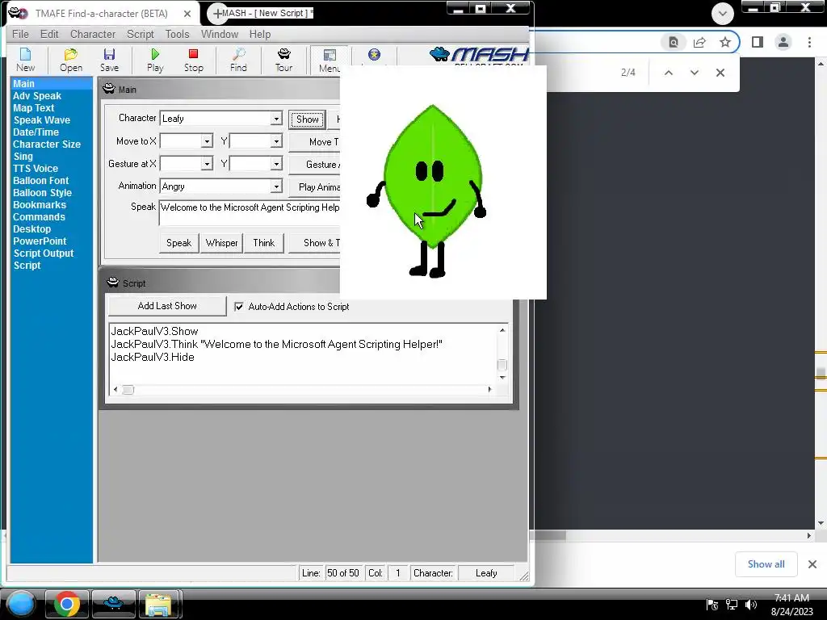Click the Script panel title icon
Screen dimensions: 827x620
point(113,282)
